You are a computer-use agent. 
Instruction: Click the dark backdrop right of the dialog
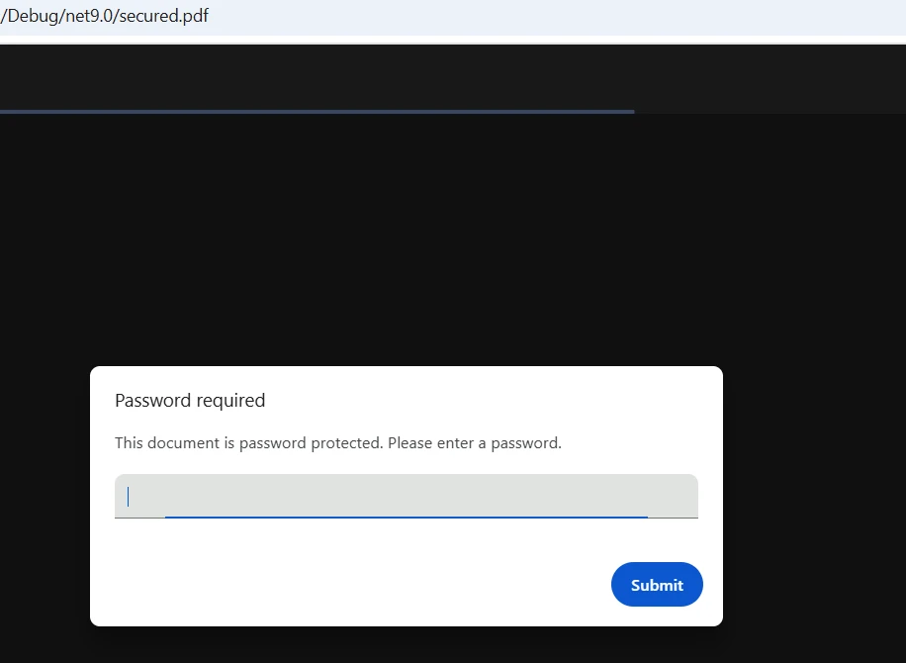(x=813, y=495)
